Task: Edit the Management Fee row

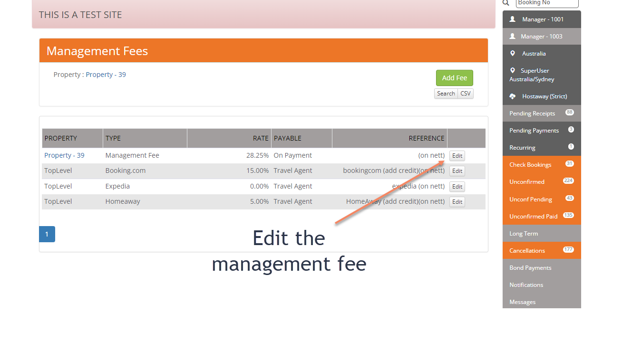Action: pyautogui.click(x=457, y=156)
